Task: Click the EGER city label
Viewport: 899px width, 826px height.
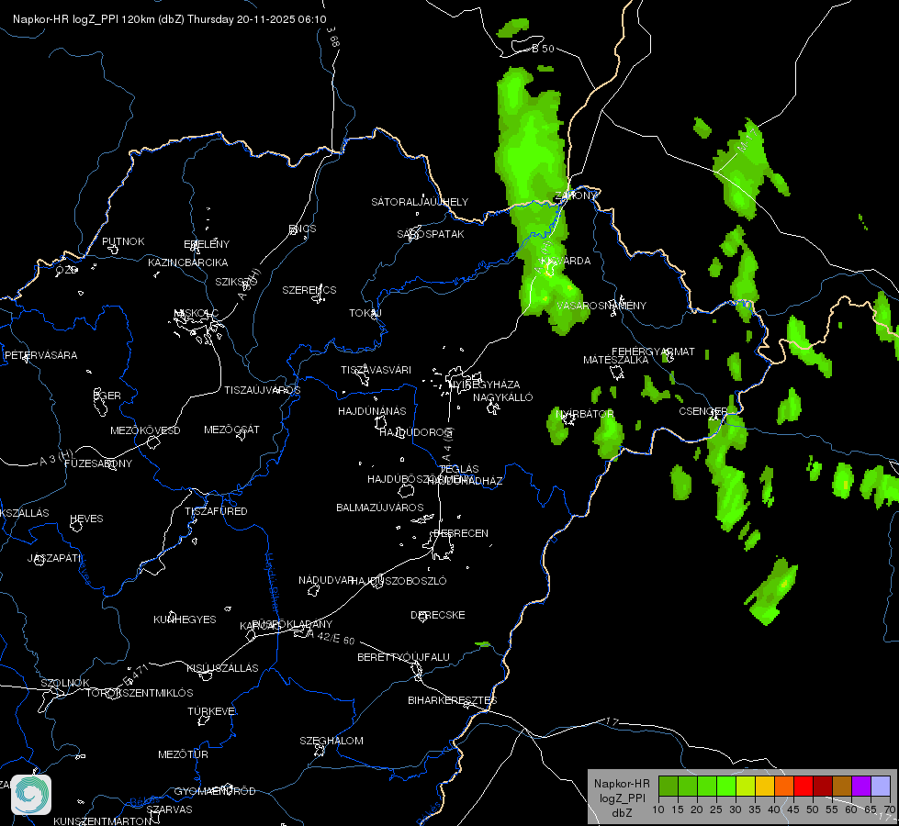Action: click(107, 396)
